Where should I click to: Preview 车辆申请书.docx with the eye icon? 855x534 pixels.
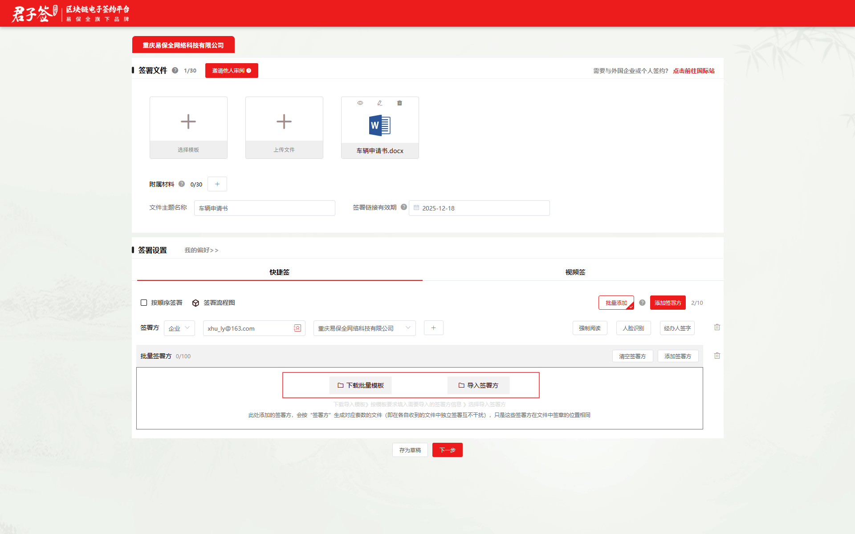tap(360, 103)
